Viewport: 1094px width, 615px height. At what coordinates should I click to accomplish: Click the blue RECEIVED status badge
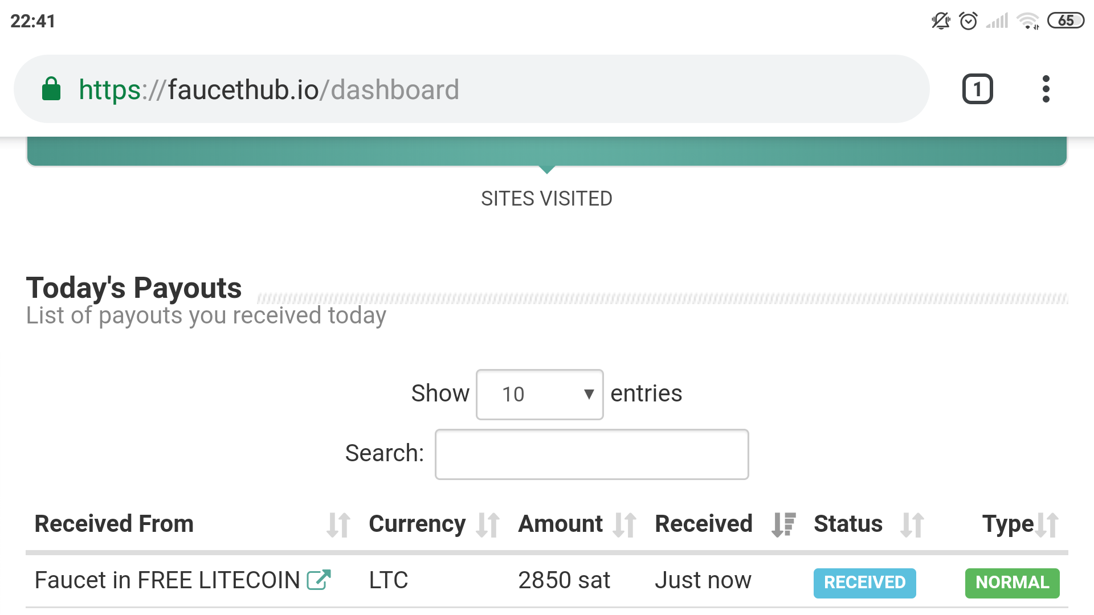pyautogui.click(x=864, y=583)
